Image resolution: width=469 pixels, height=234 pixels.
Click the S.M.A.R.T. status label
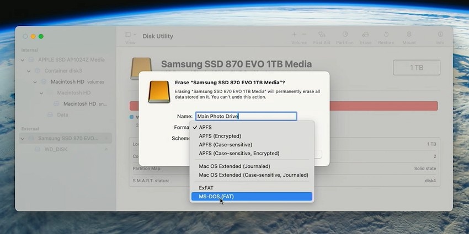click(151, 181)
